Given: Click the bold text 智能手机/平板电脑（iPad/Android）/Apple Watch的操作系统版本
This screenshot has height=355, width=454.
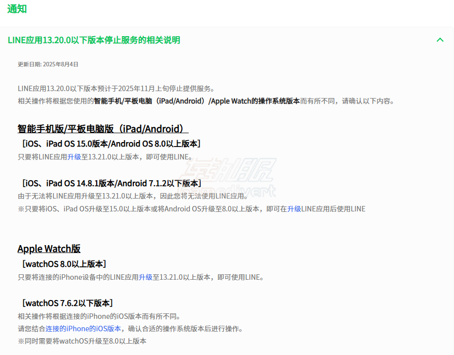Looking at the screenshot, I should [197, 101].
